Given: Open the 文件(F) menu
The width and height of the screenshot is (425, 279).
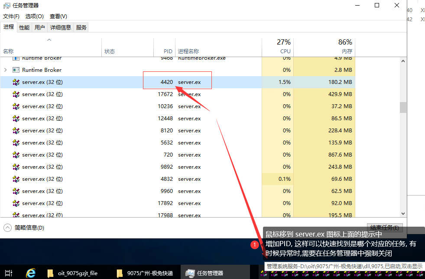Looking at the screenshot, I should pyautogui.click(x=11, y=16).
